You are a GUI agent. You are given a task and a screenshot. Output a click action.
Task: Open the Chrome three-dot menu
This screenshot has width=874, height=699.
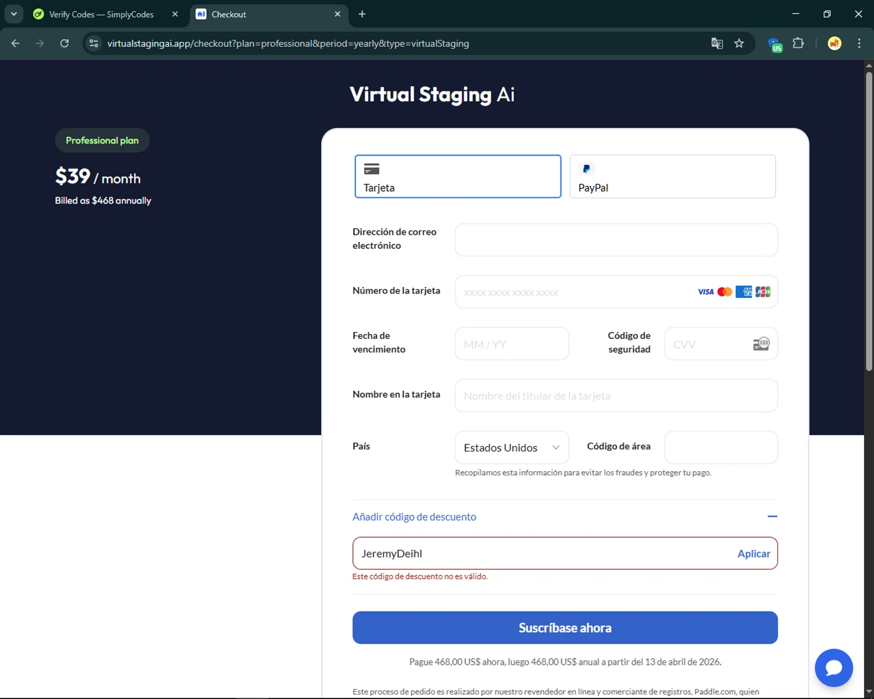[x=859, y=44]
